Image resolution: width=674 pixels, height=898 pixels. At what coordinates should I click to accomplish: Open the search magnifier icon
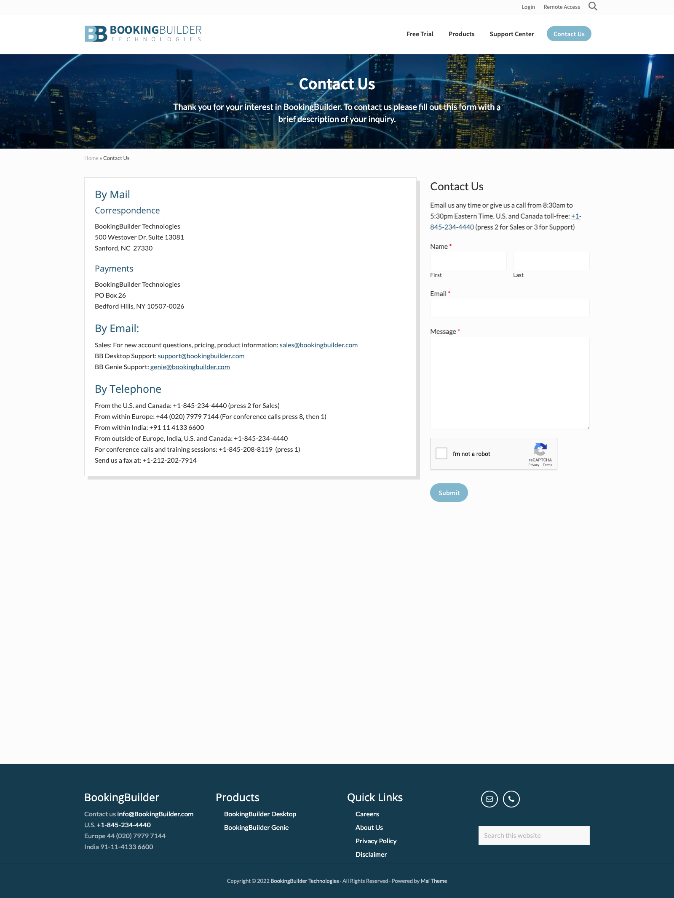[x=593, y=6]
